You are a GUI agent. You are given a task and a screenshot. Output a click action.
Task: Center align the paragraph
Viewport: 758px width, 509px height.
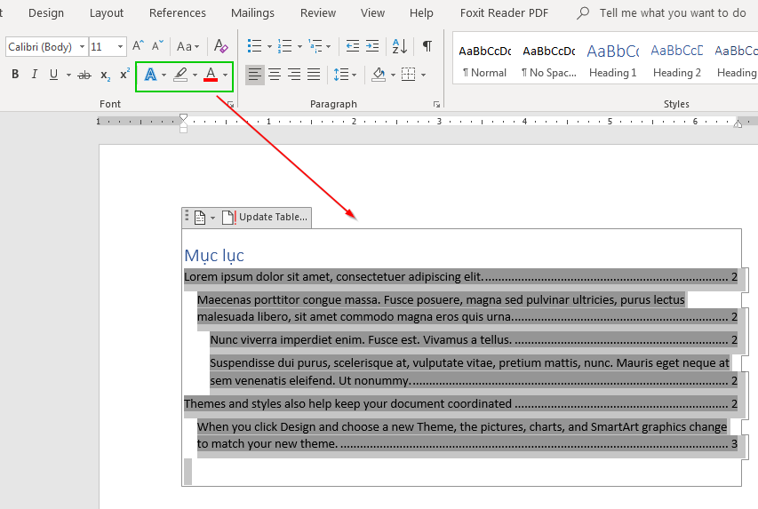(x=275, y=75)
